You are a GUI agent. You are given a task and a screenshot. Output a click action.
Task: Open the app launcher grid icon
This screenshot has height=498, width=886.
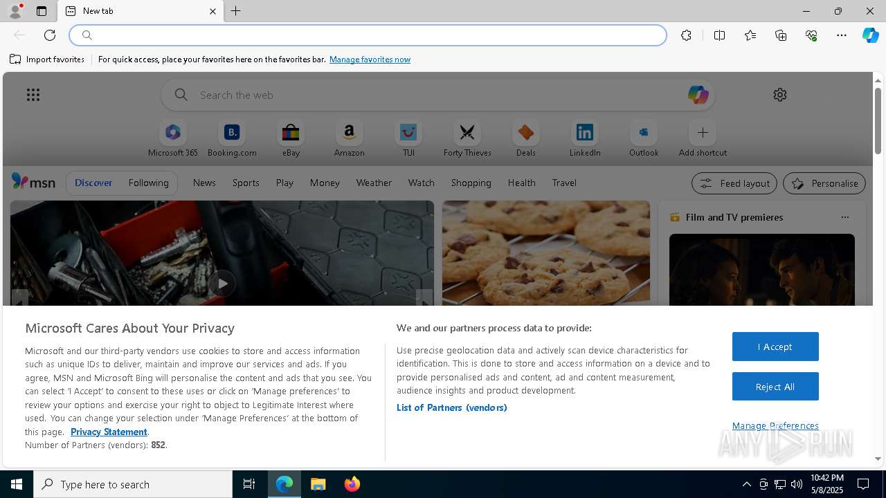click(33, 95)
